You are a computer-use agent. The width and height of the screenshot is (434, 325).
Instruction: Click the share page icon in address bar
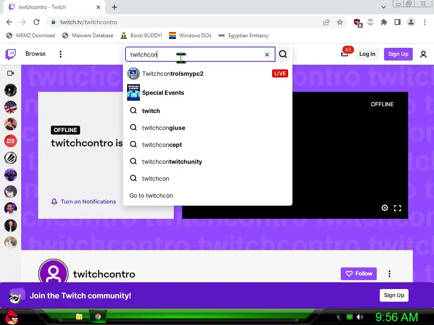click(326, 22)
